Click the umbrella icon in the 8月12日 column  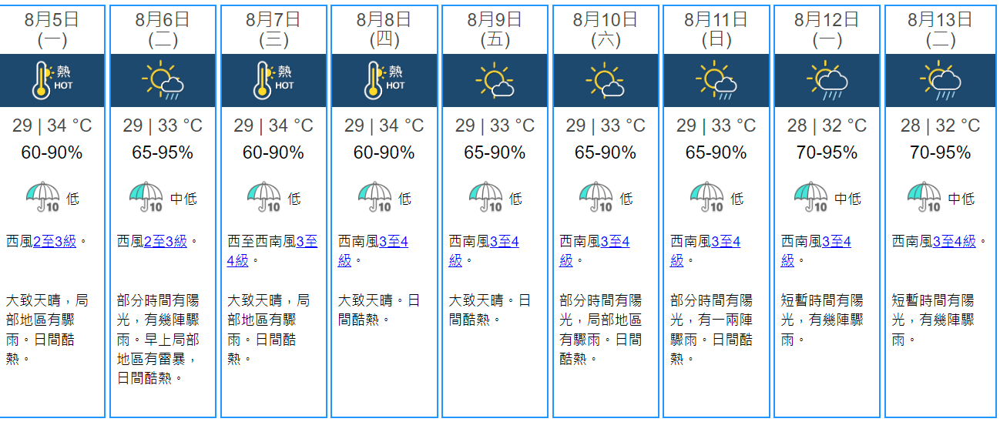pyautogui.click(x=810, y=198)
